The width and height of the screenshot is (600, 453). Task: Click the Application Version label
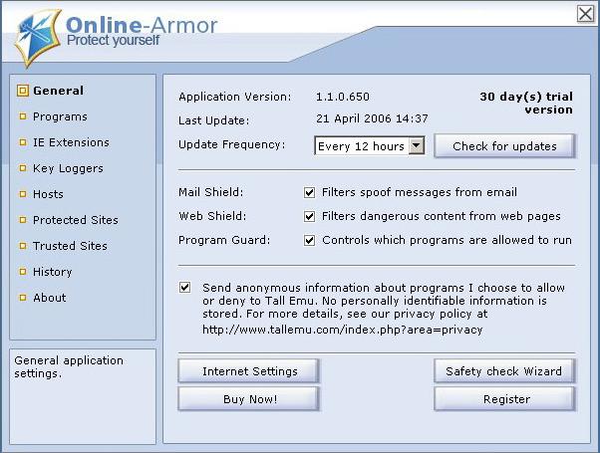click(x=234, y=98)
